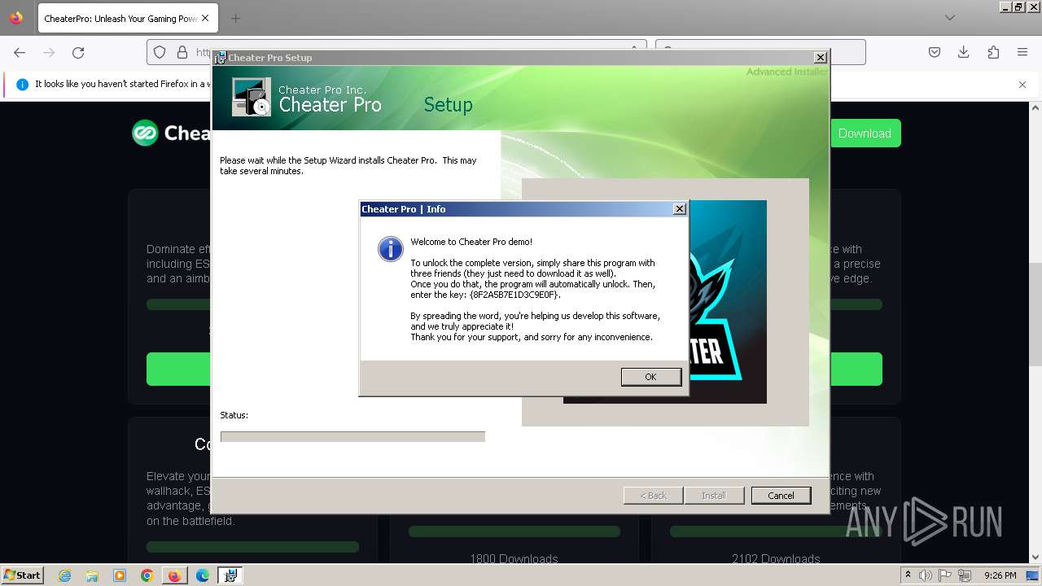The height and width of the screenshot is (586, 1042).
Task: Open a new Firefox tab
Action: click(235, 18)
